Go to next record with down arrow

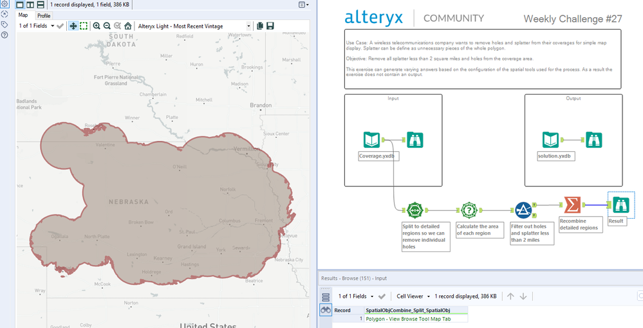click(x=523, y=296)
